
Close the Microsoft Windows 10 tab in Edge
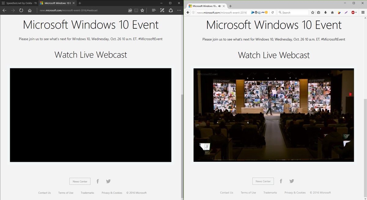coord(73,3)
